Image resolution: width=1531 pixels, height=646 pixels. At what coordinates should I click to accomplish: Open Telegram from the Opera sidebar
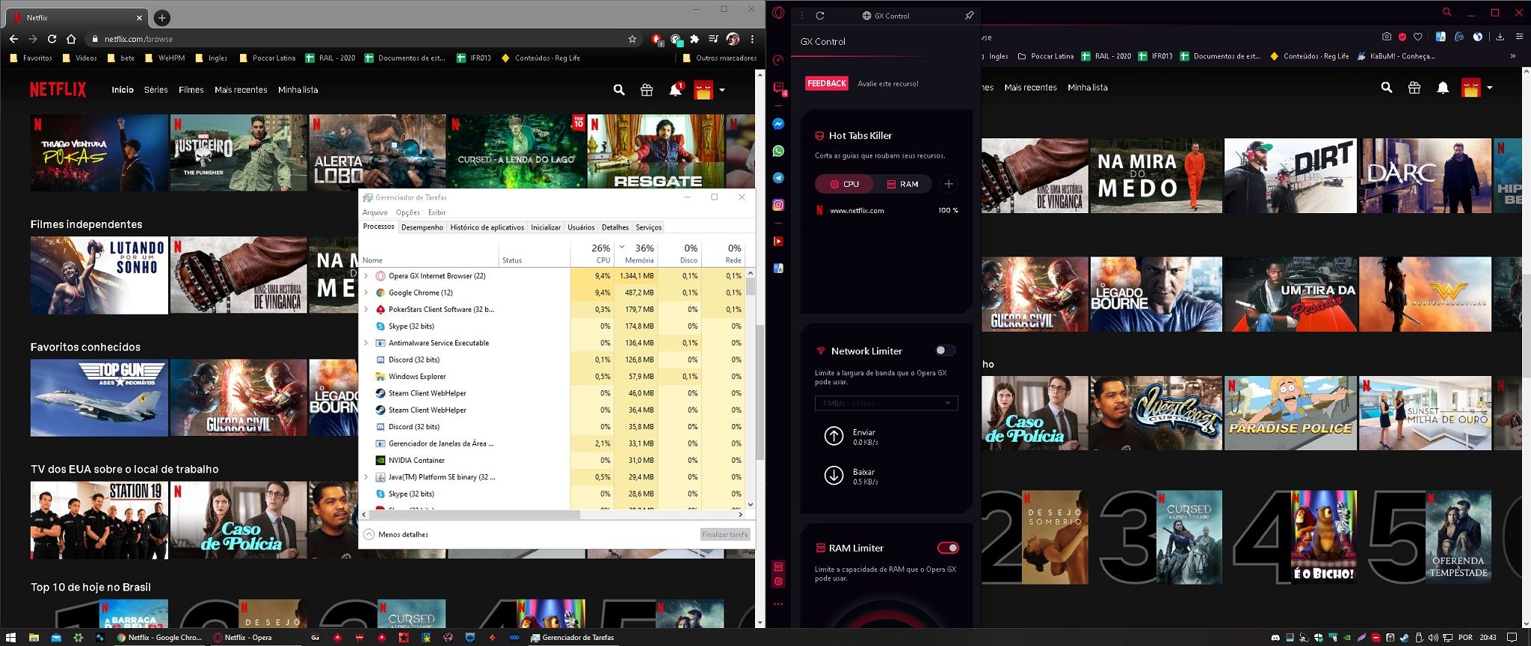pyautogui.click(x=778, y=178)
